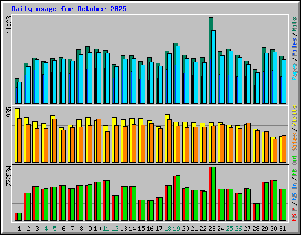Click day label 9 on x-axis
Screen dimensions: 301x235
click(x=90, y=229)
